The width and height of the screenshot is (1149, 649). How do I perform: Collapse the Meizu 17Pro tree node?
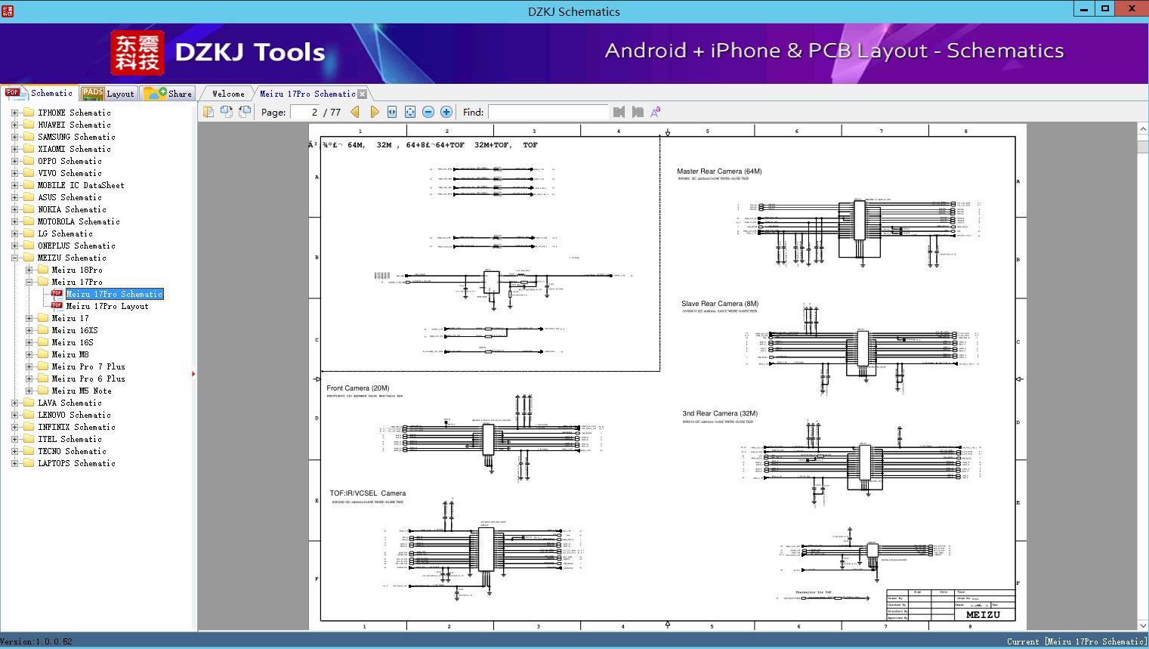pos(29,282)
